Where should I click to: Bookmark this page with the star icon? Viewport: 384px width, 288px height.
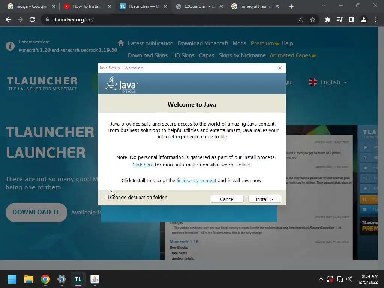click(313, 19)
